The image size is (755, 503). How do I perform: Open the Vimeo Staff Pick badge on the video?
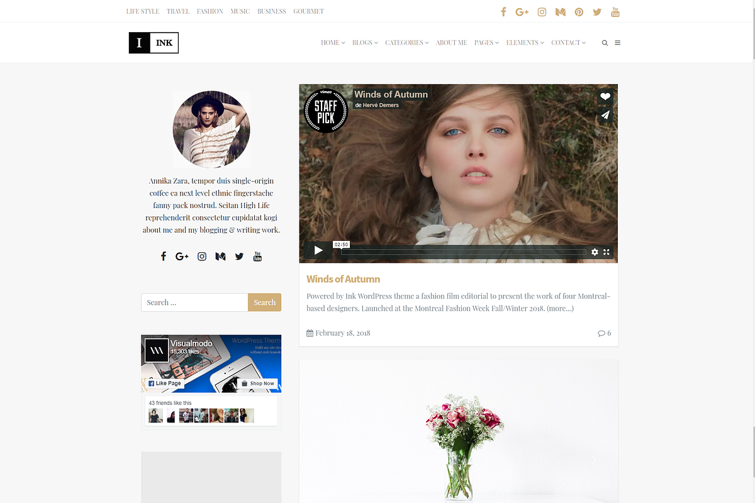point(325,110)
